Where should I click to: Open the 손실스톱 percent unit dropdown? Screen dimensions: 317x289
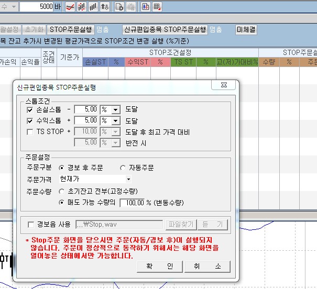pyautogui.click(x=115, y=110)
